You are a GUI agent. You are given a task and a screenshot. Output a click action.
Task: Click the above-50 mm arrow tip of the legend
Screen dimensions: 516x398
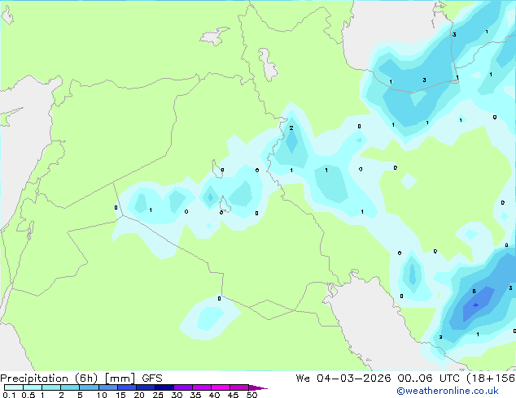tap(258, 387)
